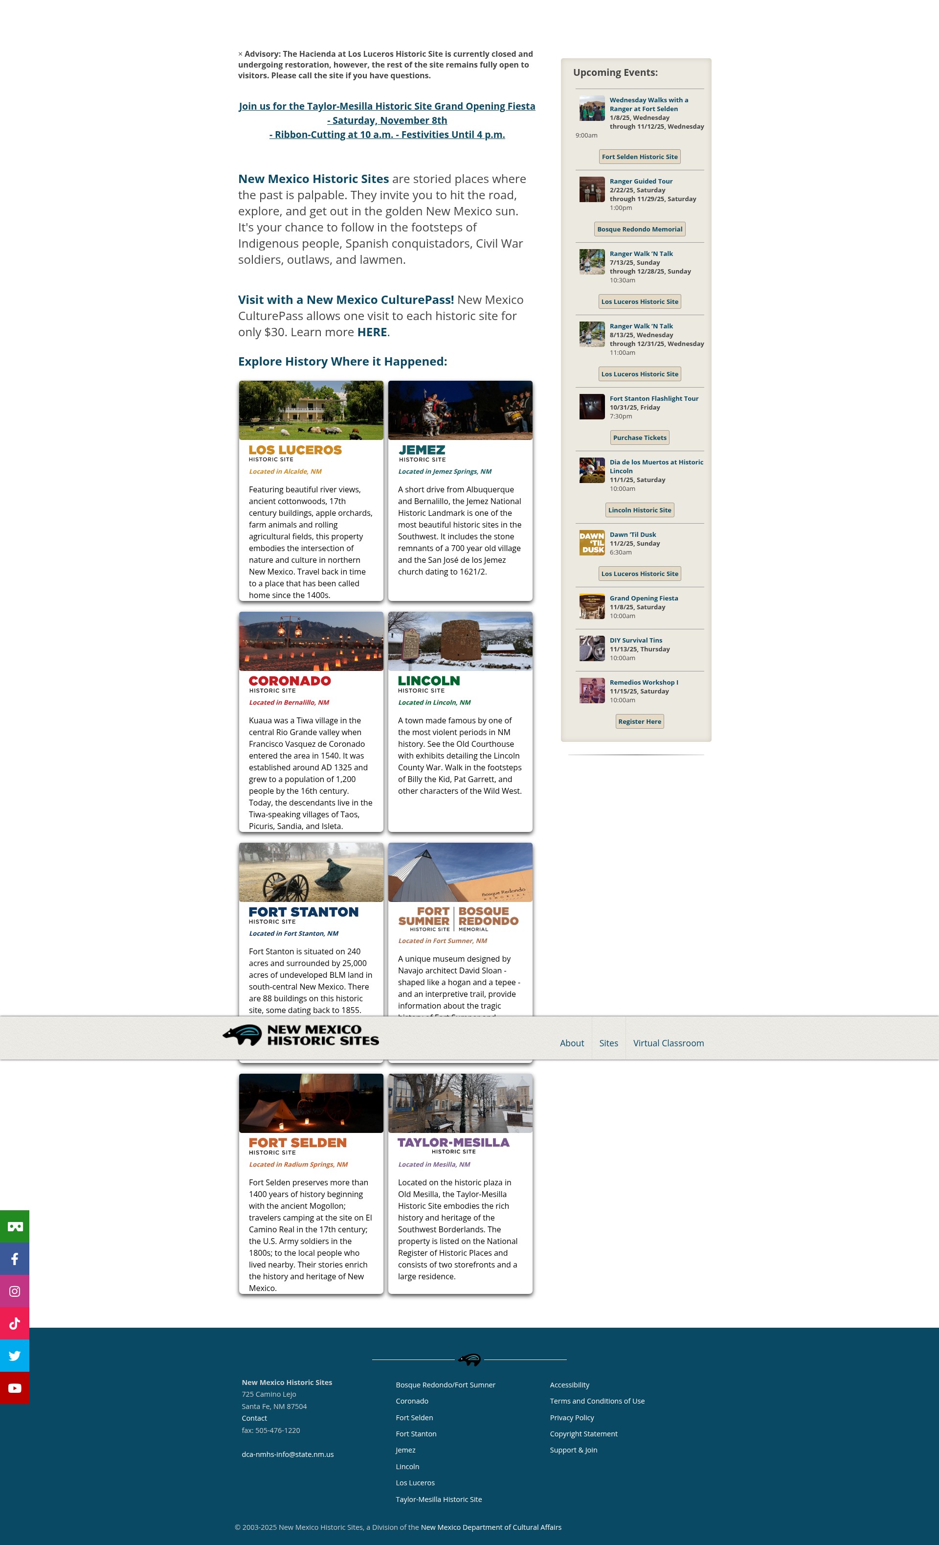Click the footer Contact link
The width and height of the screenshot is (939, 1545).
[x=254, y=1418]
